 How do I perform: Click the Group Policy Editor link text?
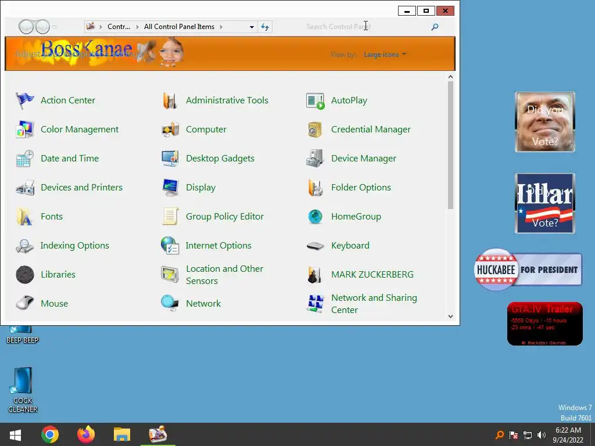pos(225,217)
